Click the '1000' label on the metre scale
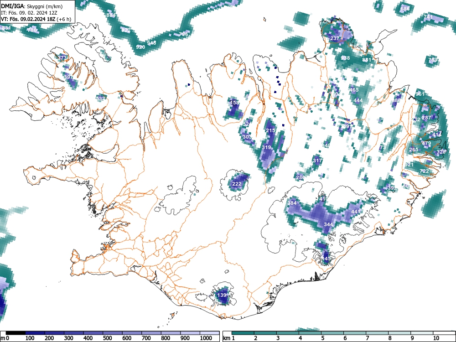This screenshot has width=456, height=342. coord(206,338)
